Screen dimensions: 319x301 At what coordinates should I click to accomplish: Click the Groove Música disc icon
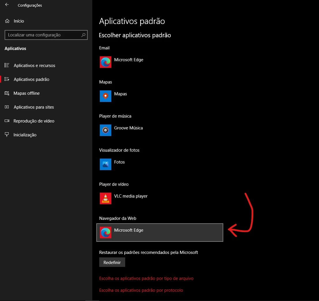[106, 130]
